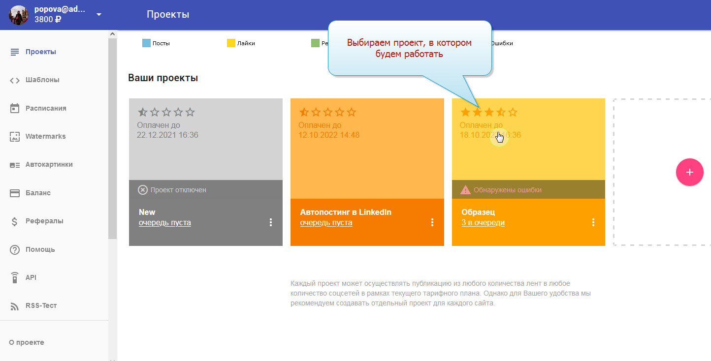This screenshot has width=711, height=361.
Task: Open the API menu item
Action: 31,277
